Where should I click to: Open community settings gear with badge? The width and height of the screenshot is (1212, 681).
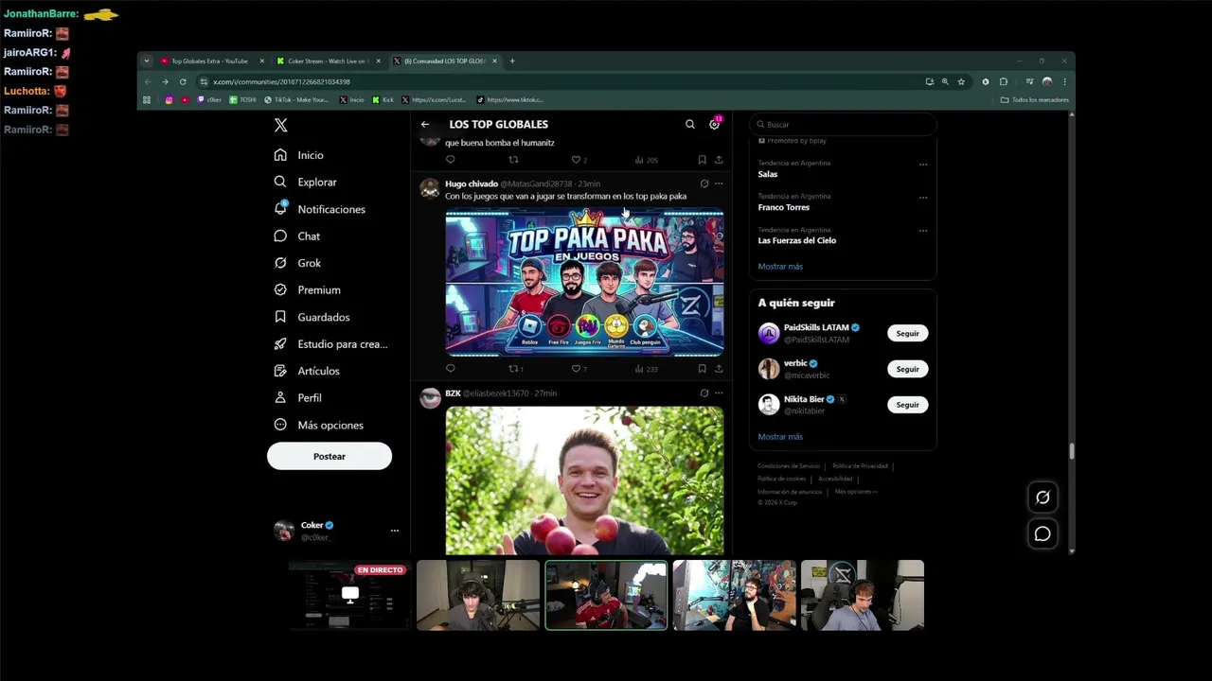pyautogui.click(x=715, y=124)
